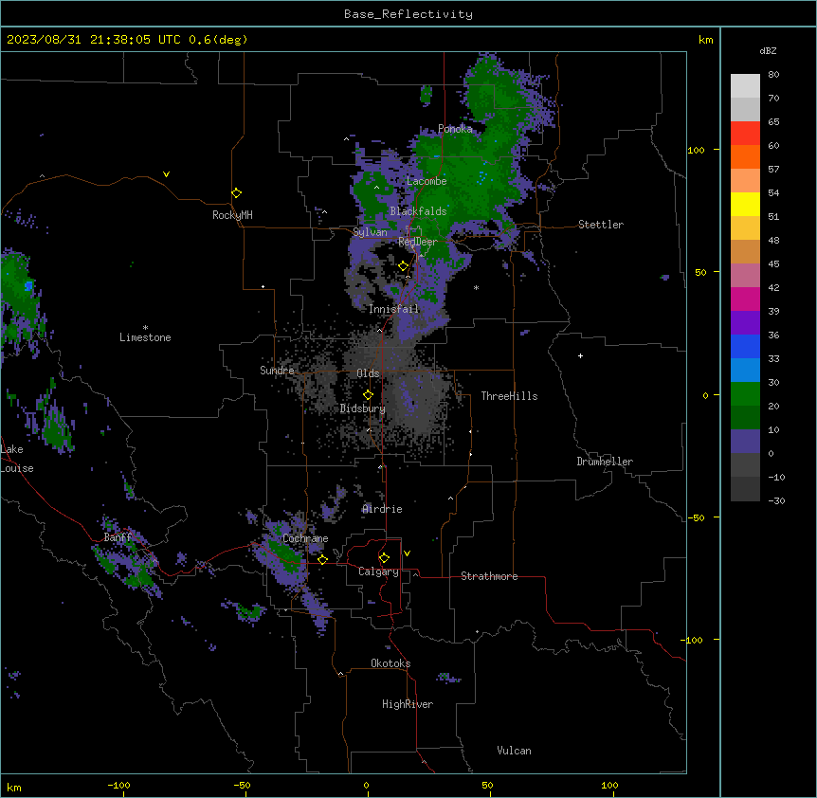Click the km unit label at top right
The image size is (817, 798).
[706, 40]
